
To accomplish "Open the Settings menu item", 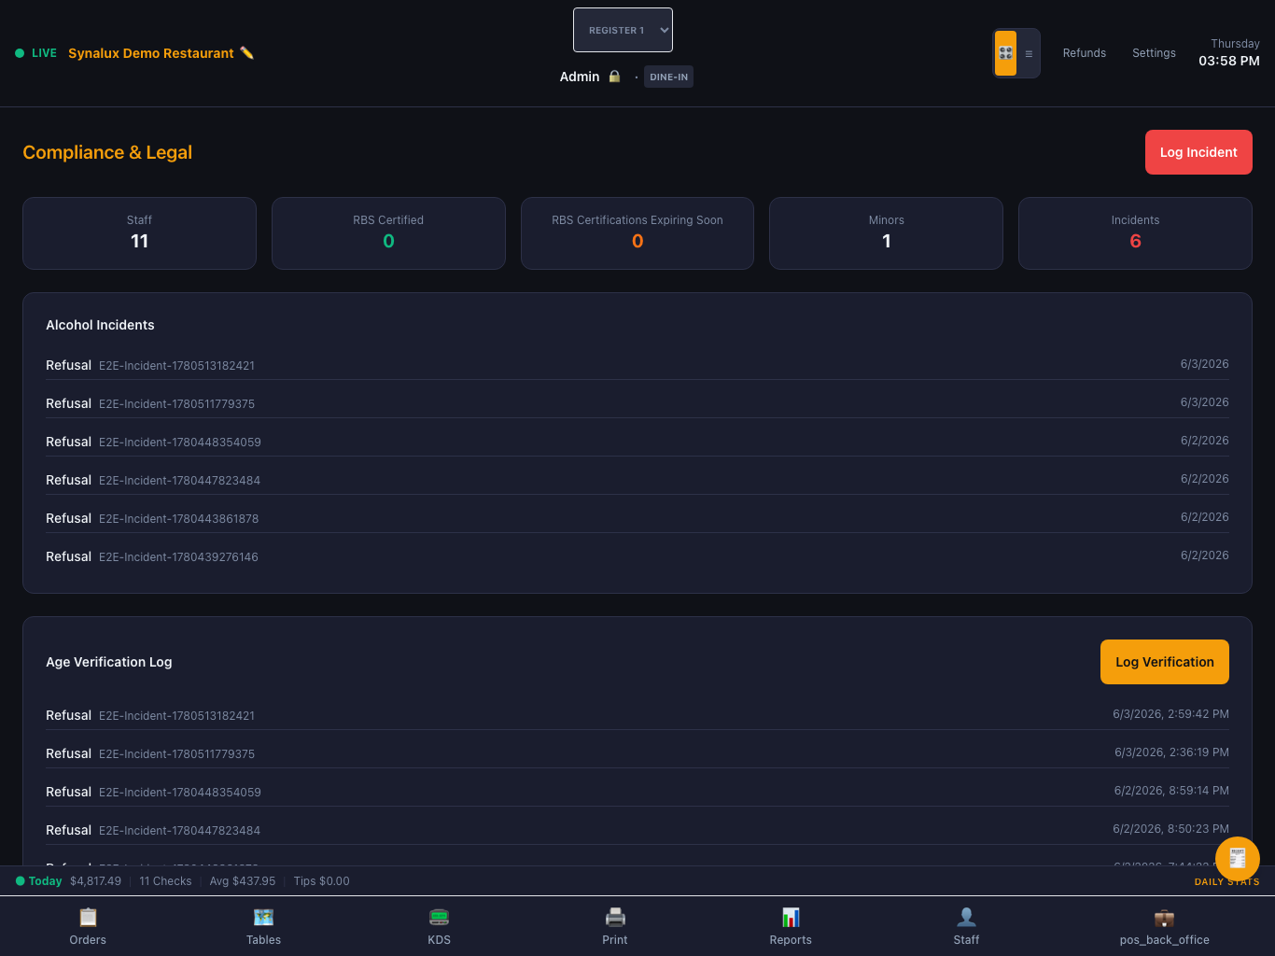I will 1154,53.
